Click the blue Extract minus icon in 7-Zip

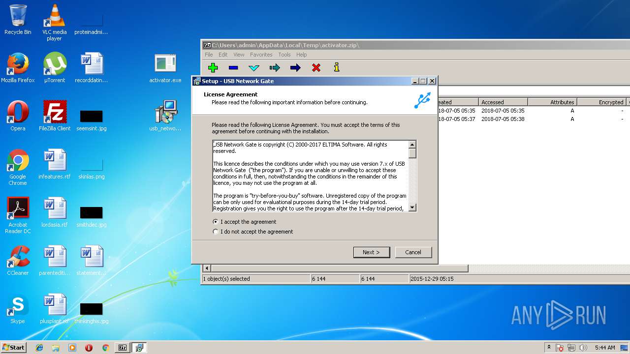coord(233,68)
